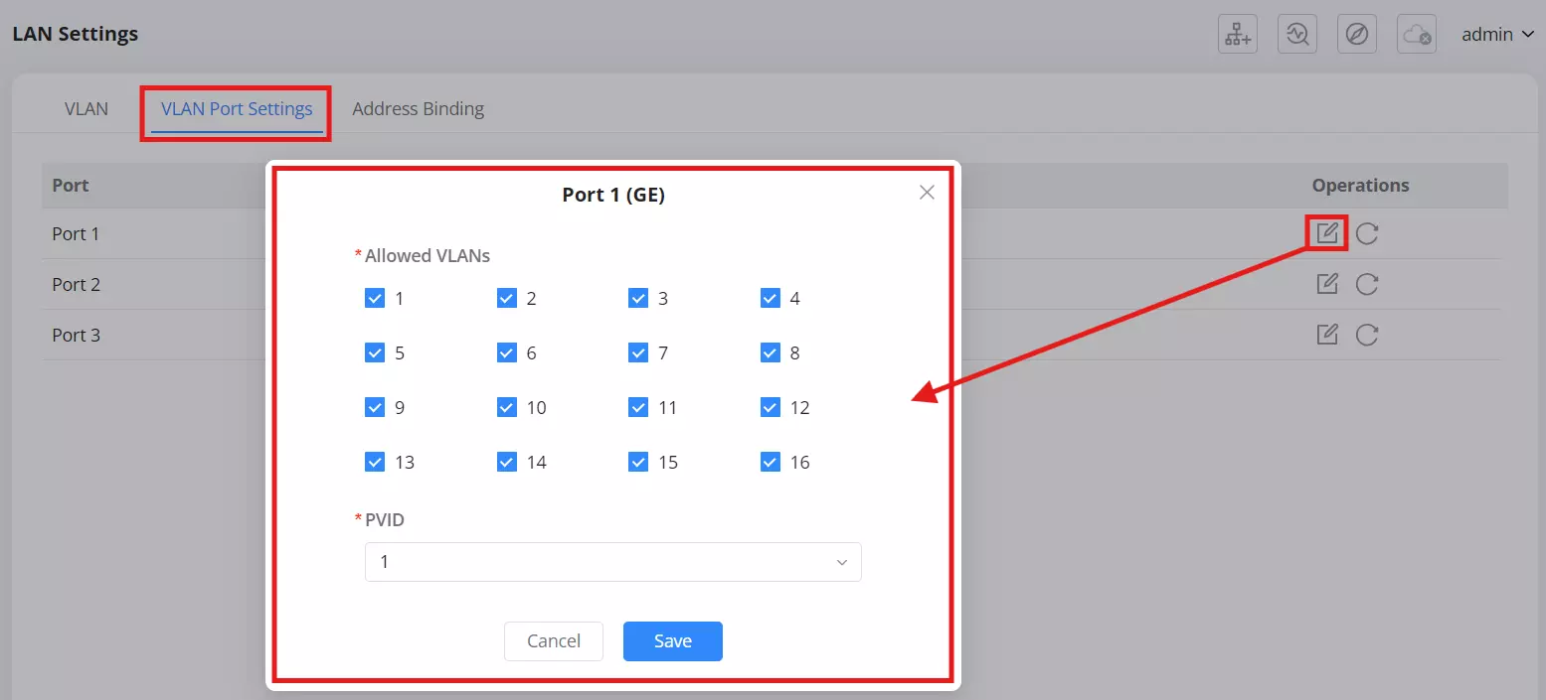
Task: Save the Port 1 VLAN settings
Action: pos(673,641)
